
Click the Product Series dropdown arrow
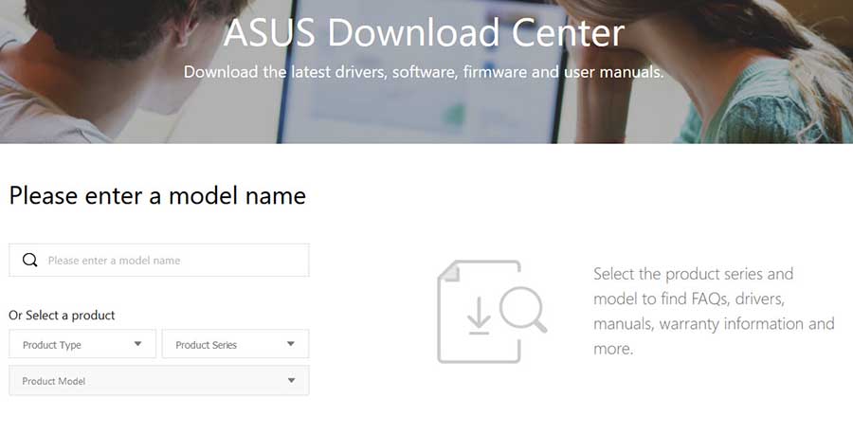291,344
